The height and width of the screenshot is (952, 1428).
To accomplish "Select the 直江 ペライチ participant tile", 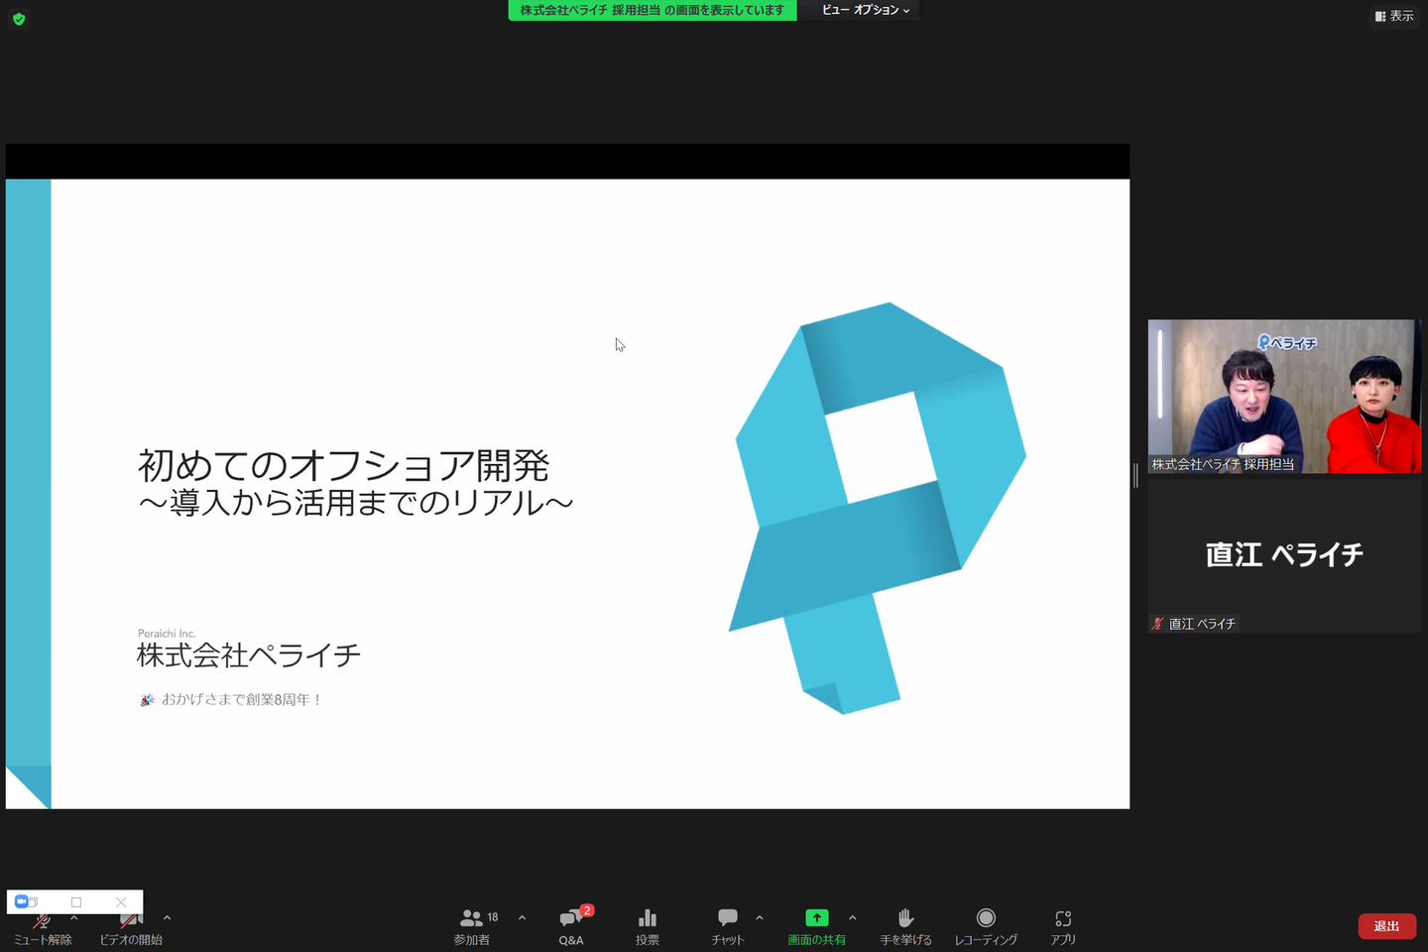I will coord(1284,555).
